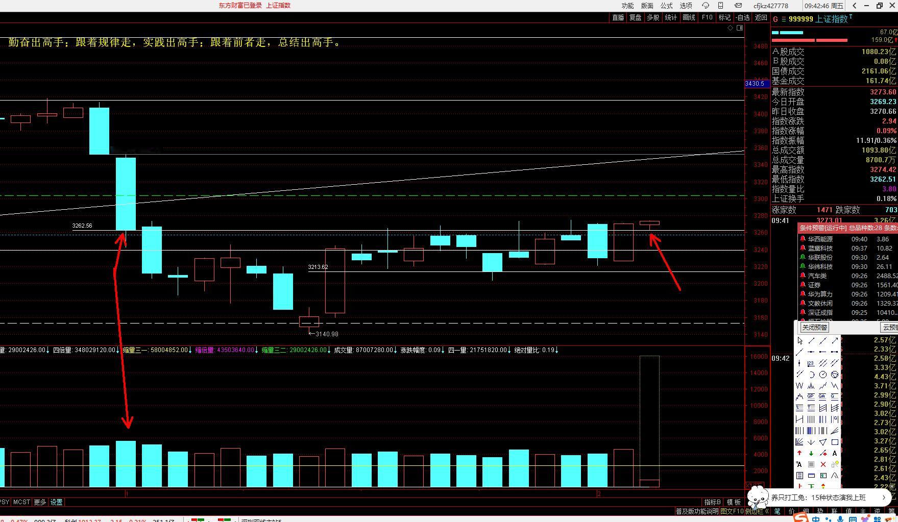Open the 模板 templates selector

tap(734, 502)
